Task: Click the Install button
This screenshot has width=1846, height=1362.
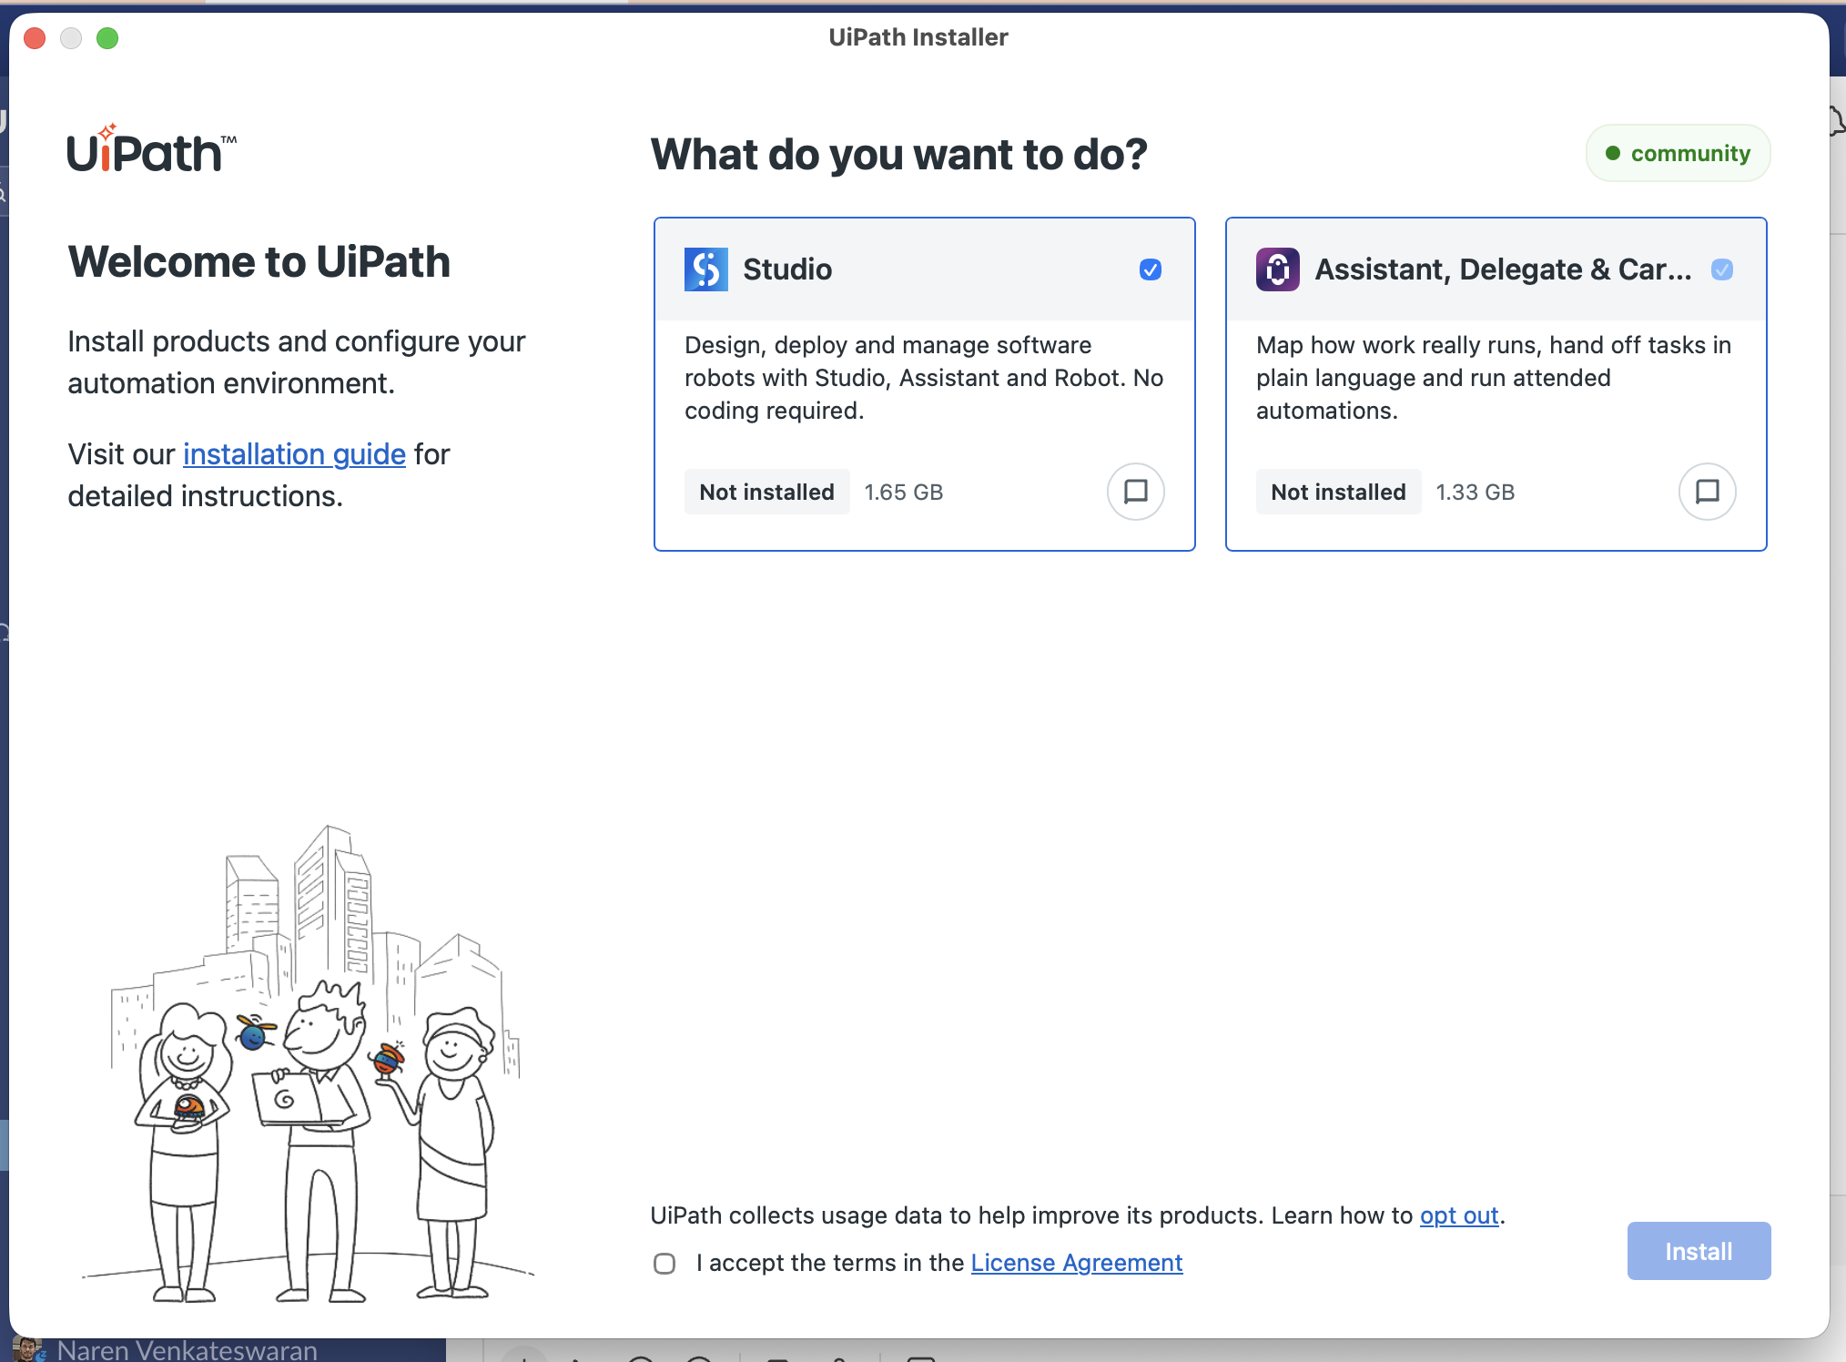Action: coord(1699,1251)
